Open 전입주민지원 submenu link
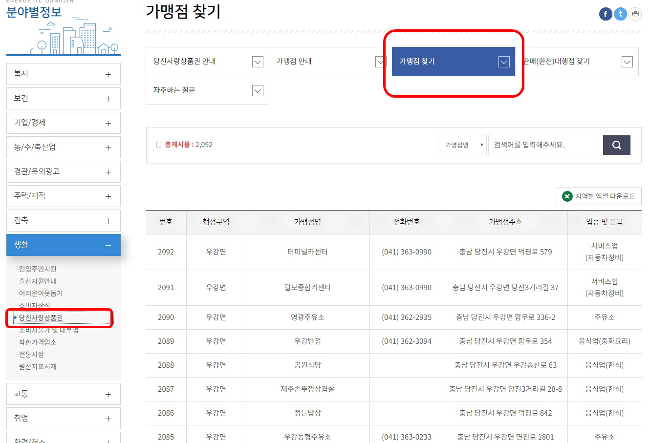 (38, 269)
